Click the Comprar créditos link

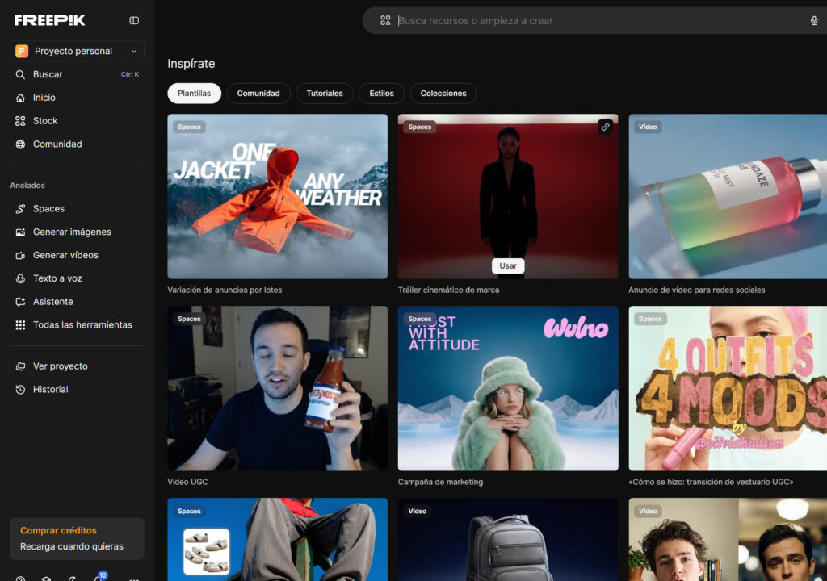pyautogui.click(x=58, y=530)
